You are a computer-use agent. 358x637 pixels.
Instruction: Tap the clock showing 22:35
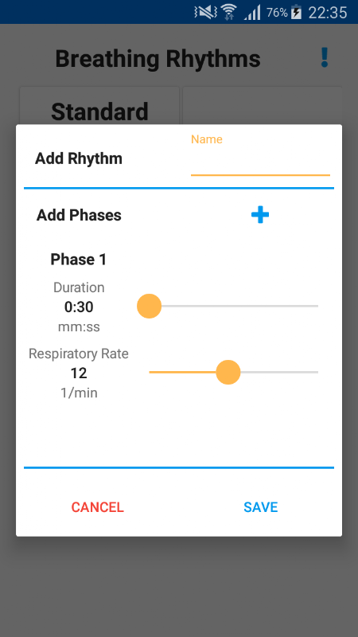(x=328, y=13)
